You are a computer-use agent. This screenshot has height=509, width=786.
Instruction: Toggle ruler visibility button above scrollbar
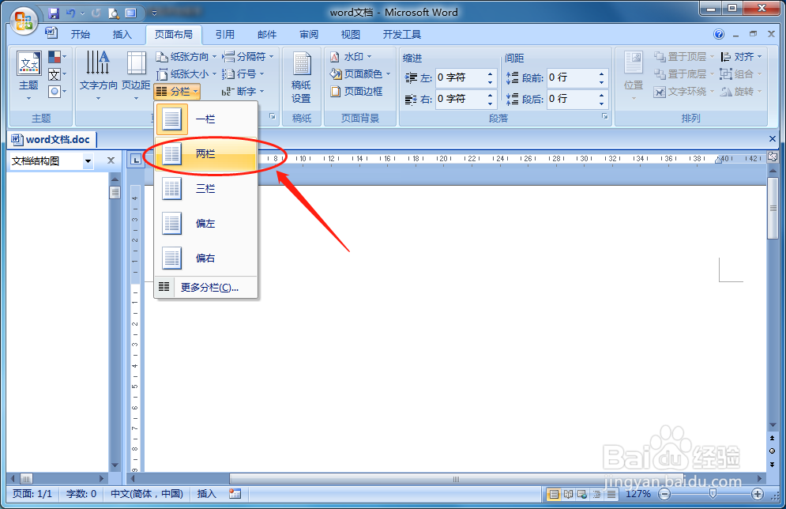tap(773, 157)
